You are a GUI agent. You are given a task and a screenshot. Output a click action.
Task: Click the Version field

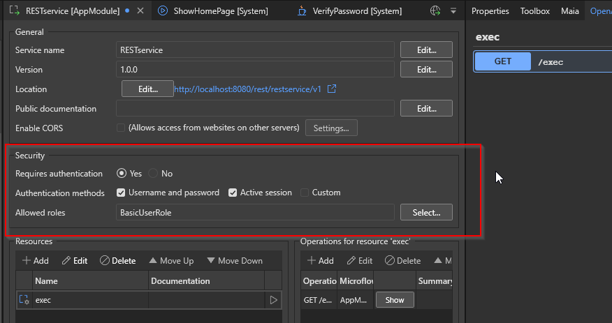point(255,69)
